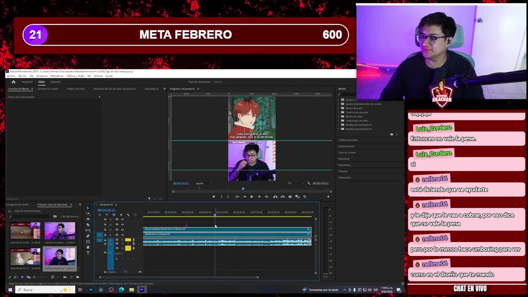Click Mark Out button in Program monitor
The height and width of the screenshot is (297, 528).
click(228, 197)
